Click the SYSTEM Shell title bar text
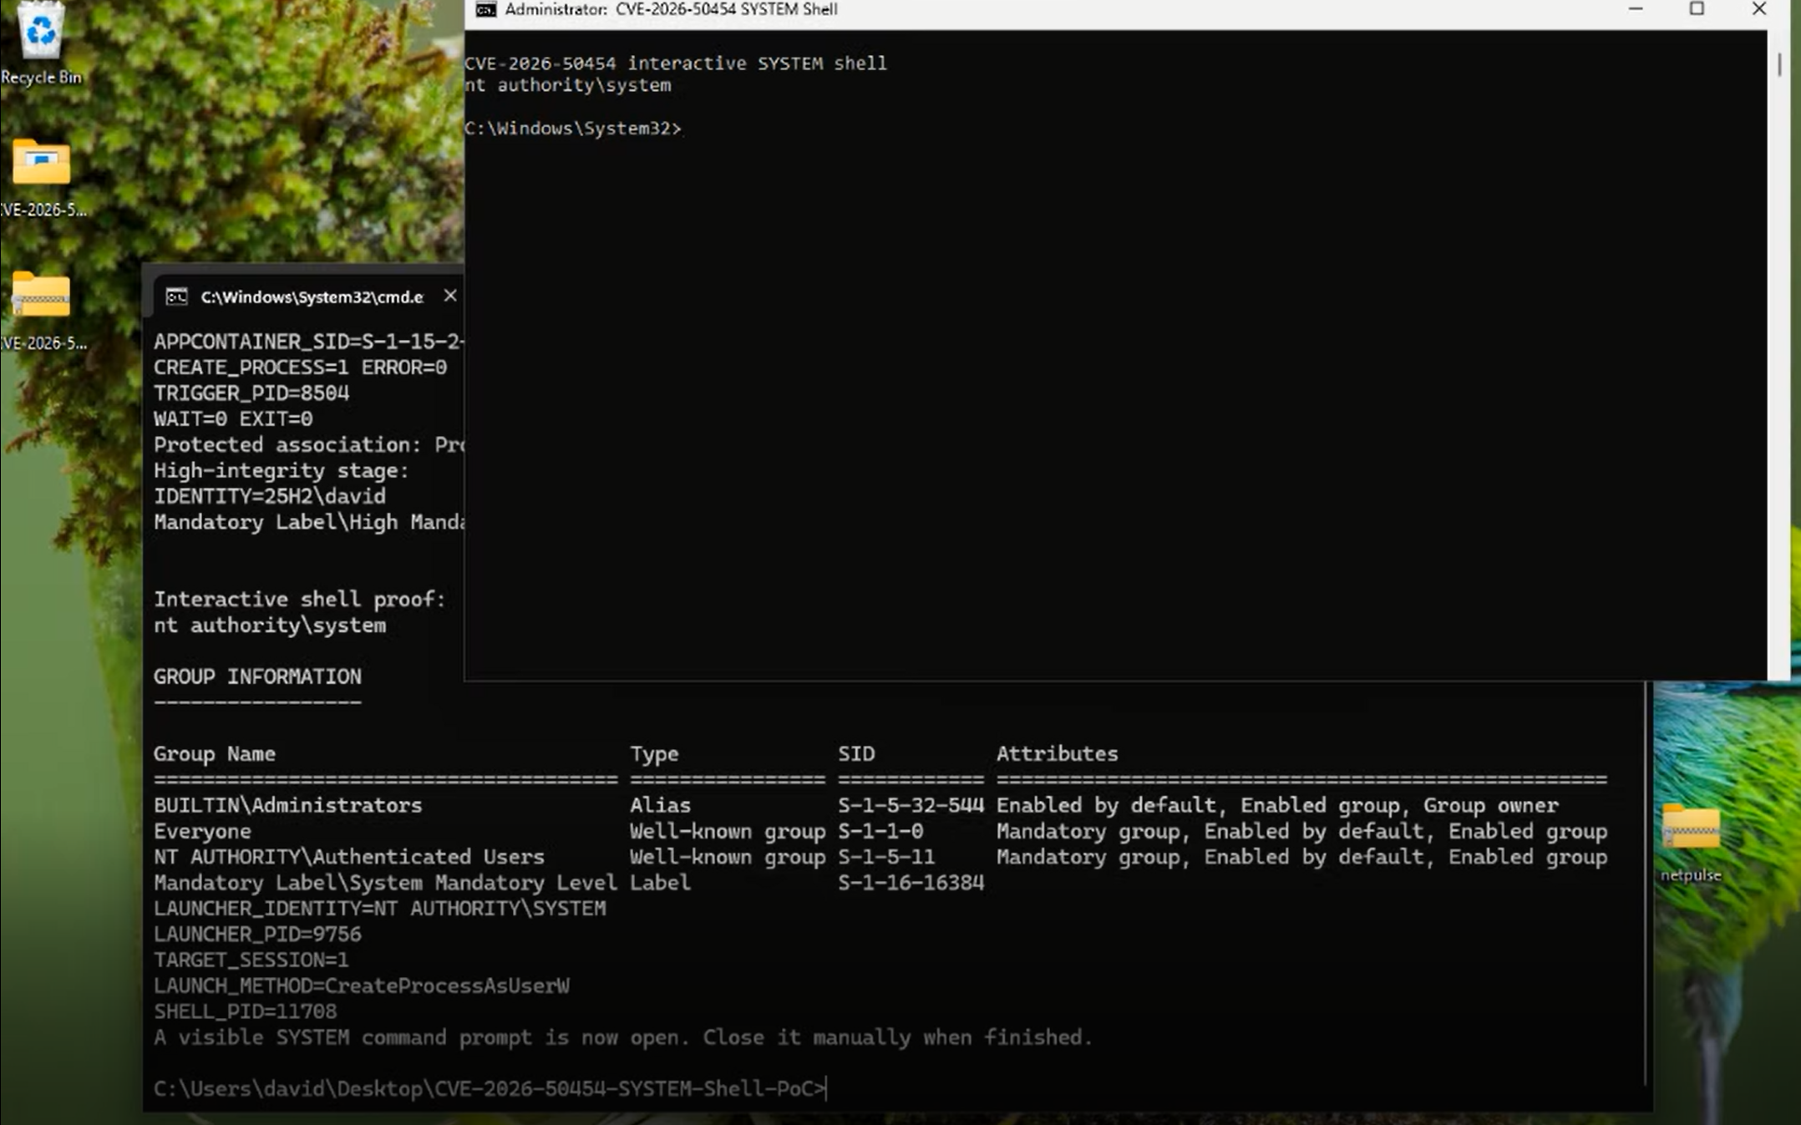 (671, 9)
